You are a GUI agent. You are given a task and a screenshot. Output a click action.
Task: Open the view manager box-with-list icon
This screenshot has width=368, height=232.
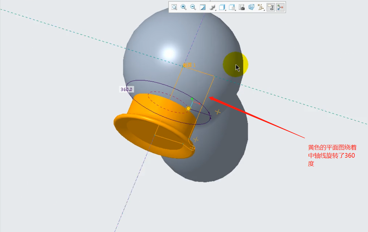coord(232,7)
